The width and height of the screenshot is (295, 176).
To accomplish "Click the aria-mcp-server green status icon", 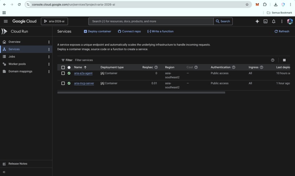I will [x=69, y=83].
